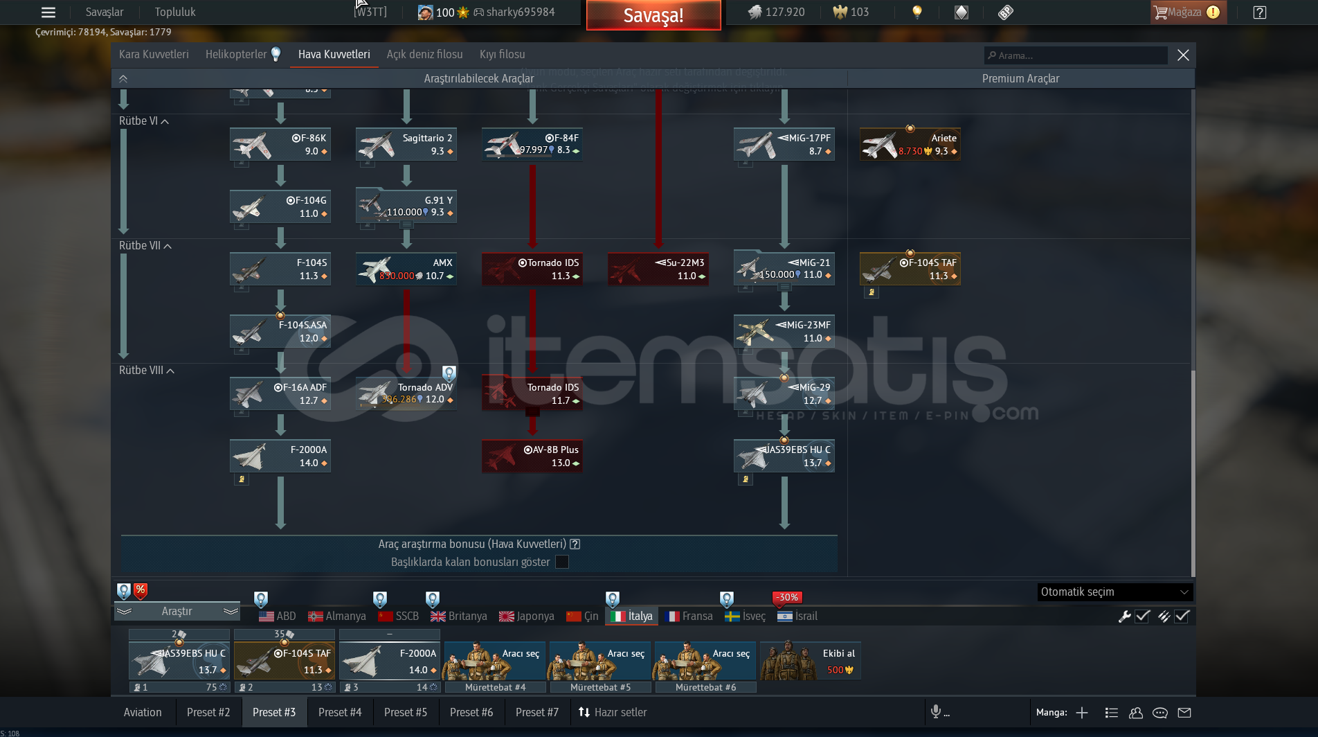Select the İsveç nation tab
This screenshot has height=737, width=1318.
coord(746,616)
